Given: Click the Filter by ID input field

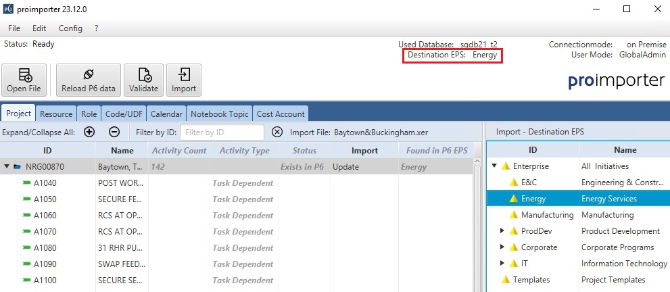Looking at the screenshot, I should 222,132.
